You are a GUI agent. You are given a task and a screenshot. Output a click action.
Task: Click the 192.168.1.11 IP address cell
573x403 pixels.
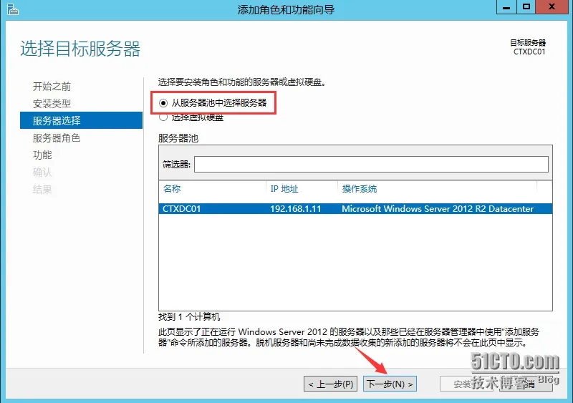[296, 208]
